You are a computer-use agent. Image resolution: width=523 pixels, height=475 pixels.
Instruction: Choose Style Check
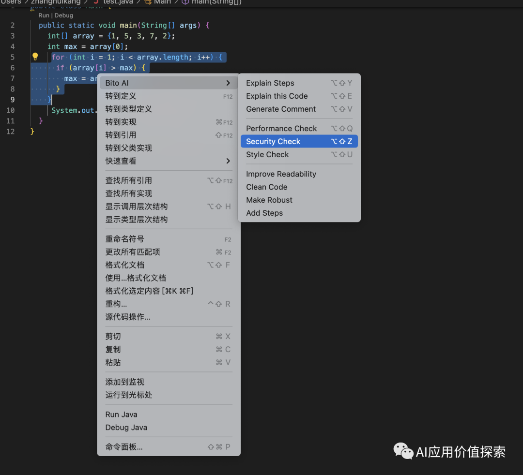pyautogui.click(x=299, y=155)
